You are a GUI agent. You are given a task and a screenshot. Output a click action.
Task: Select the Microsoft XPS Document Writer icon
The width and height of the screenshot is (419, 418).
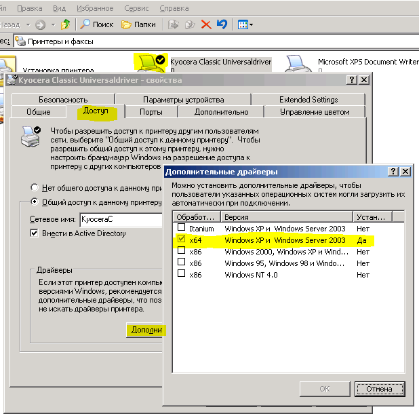pyautogui.click(x=298, y=63)
